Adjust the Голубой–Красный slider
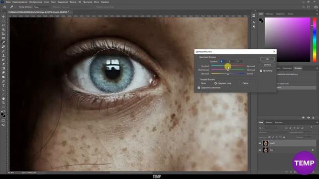Viewport: 319px width, 179px height. [228, 66]
